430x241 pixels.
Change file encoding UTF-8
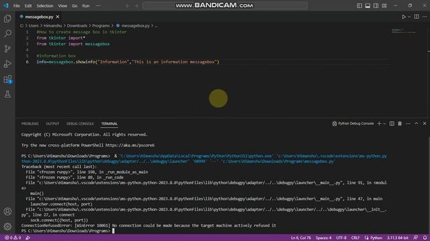[341, 238]
